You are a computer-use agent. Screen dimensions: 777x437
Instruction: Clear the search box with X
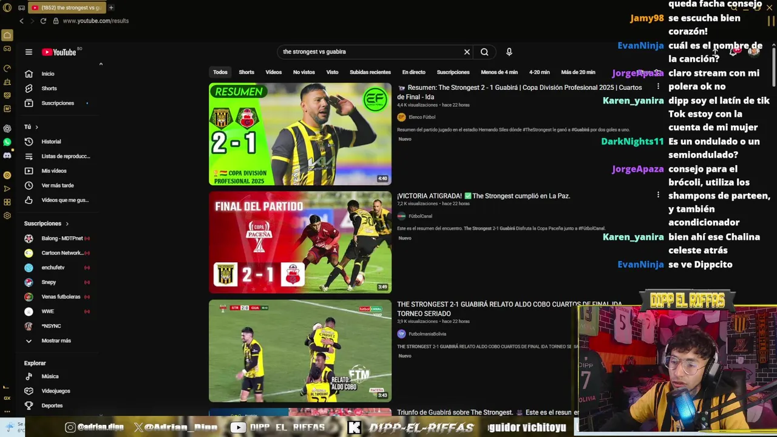467,52
